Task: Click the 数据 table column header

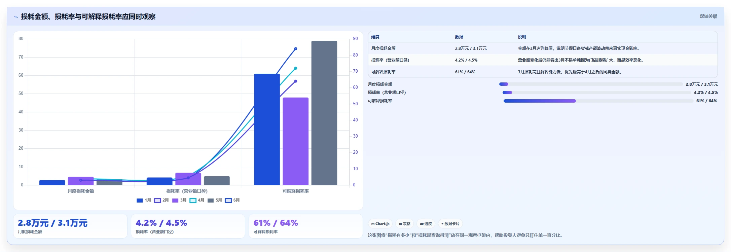Action: point(459,37)
